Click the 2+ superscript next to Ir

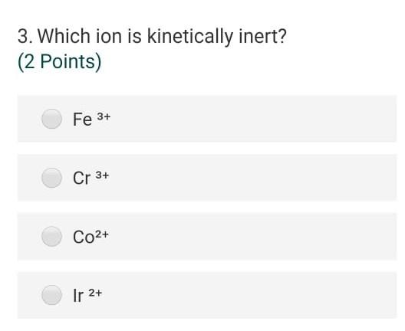[95, 293]
